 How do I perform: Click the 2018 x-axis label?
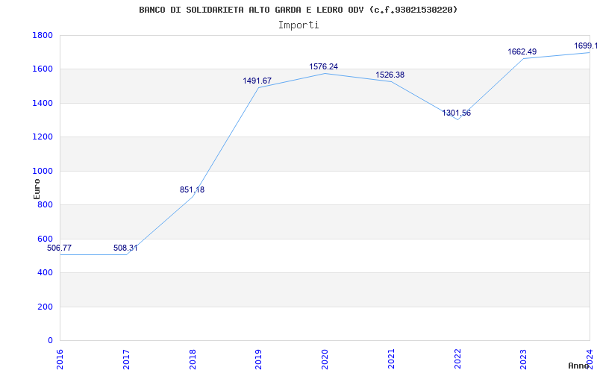pyautogui.click(x=193, y=359)
